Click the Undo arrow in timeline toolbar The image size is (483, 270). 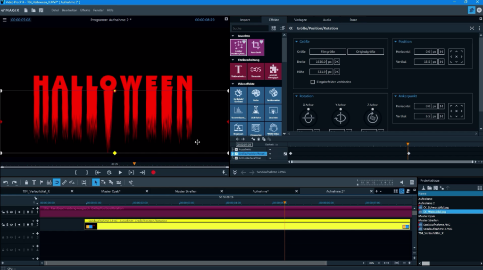6,183
